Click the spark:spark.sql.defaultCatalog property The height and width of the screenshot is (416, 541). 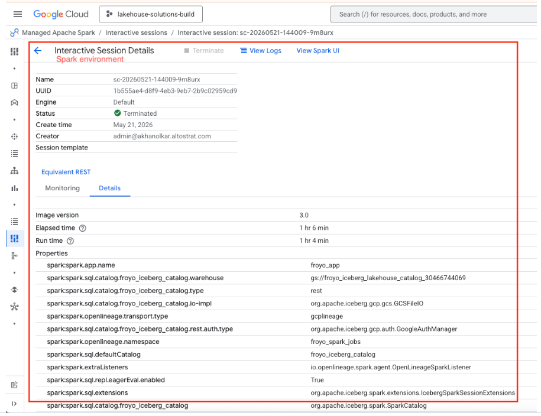point(94,355)
